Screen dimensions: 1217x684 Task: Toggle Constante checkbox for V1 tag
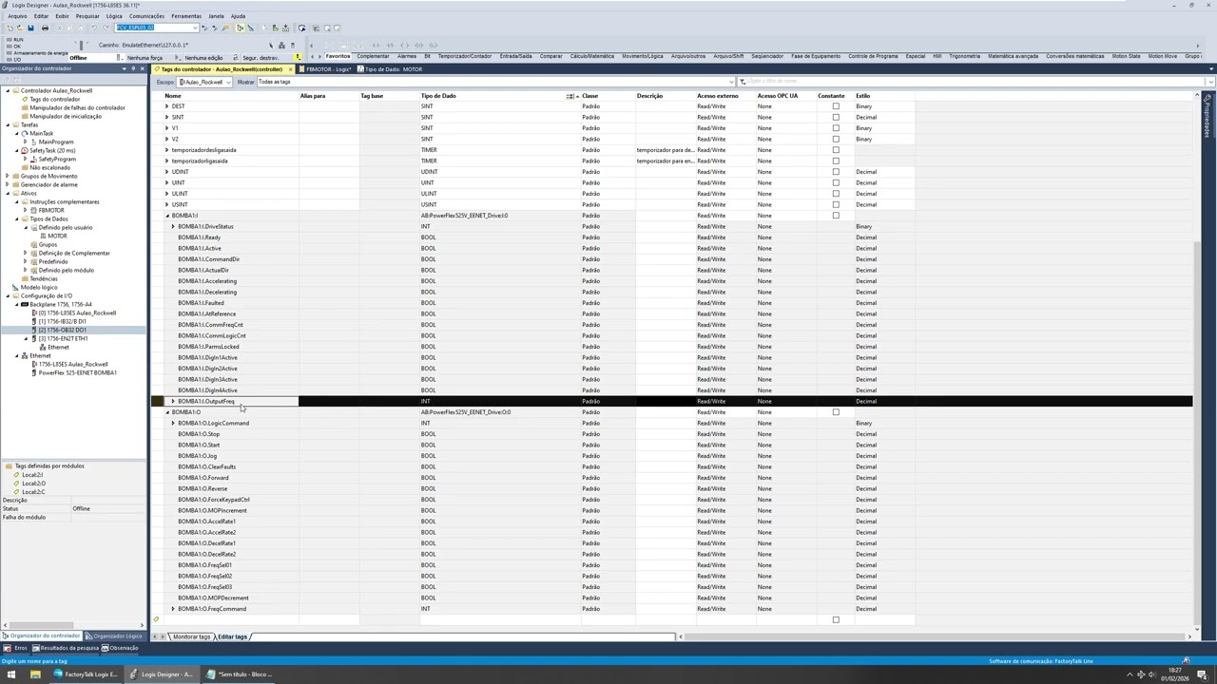pos(836,128)
